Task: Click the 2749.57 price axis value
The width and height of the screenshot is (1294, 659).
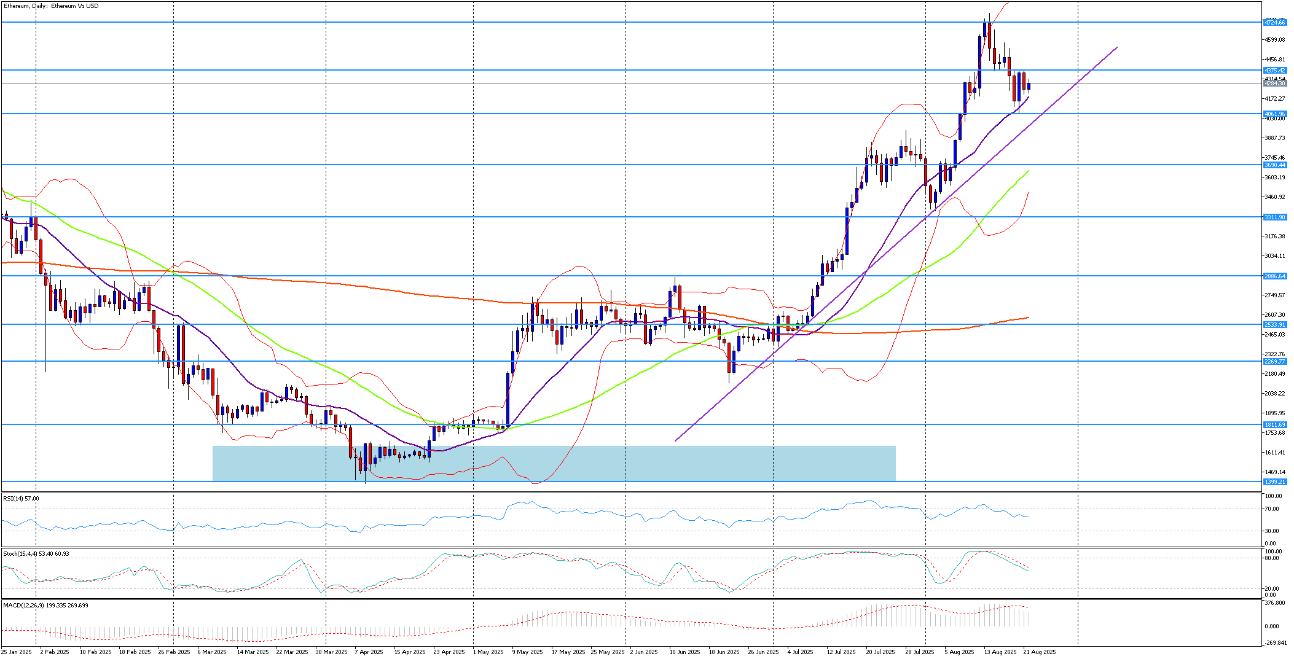Action: click(x=1275, y=295)
